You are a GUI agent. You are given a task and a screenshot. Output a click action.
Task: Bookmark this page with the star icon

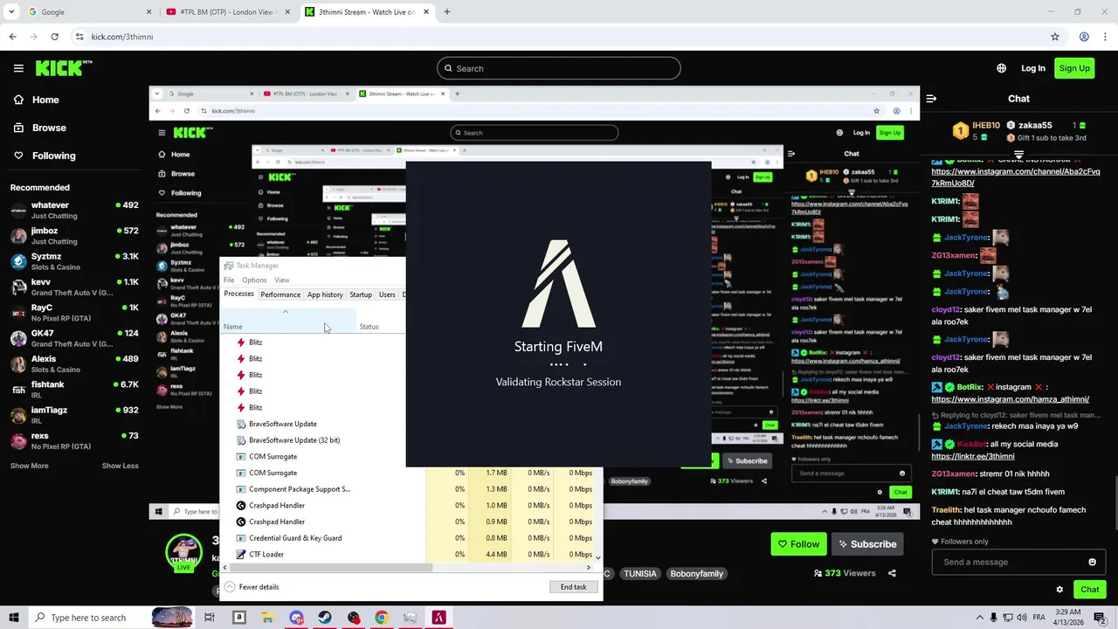point(1055,37)
